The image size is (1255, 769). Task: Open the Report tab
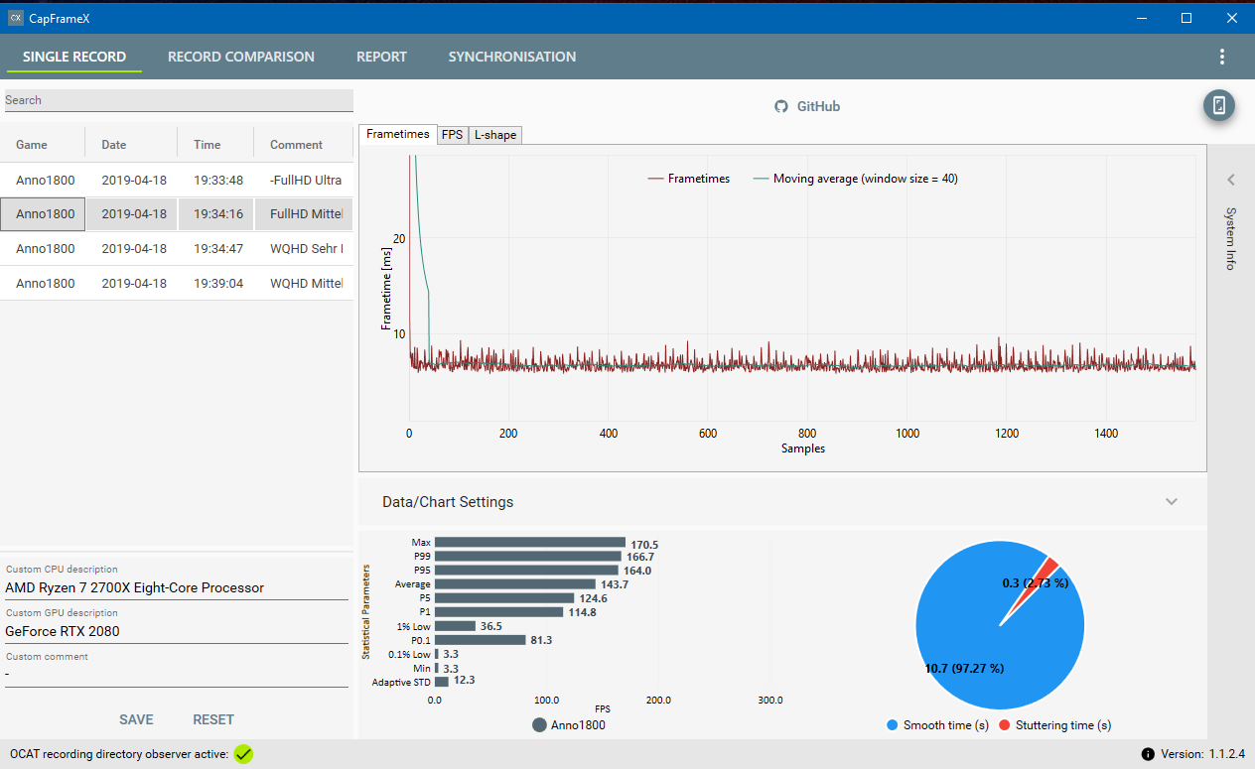[381, 57]
